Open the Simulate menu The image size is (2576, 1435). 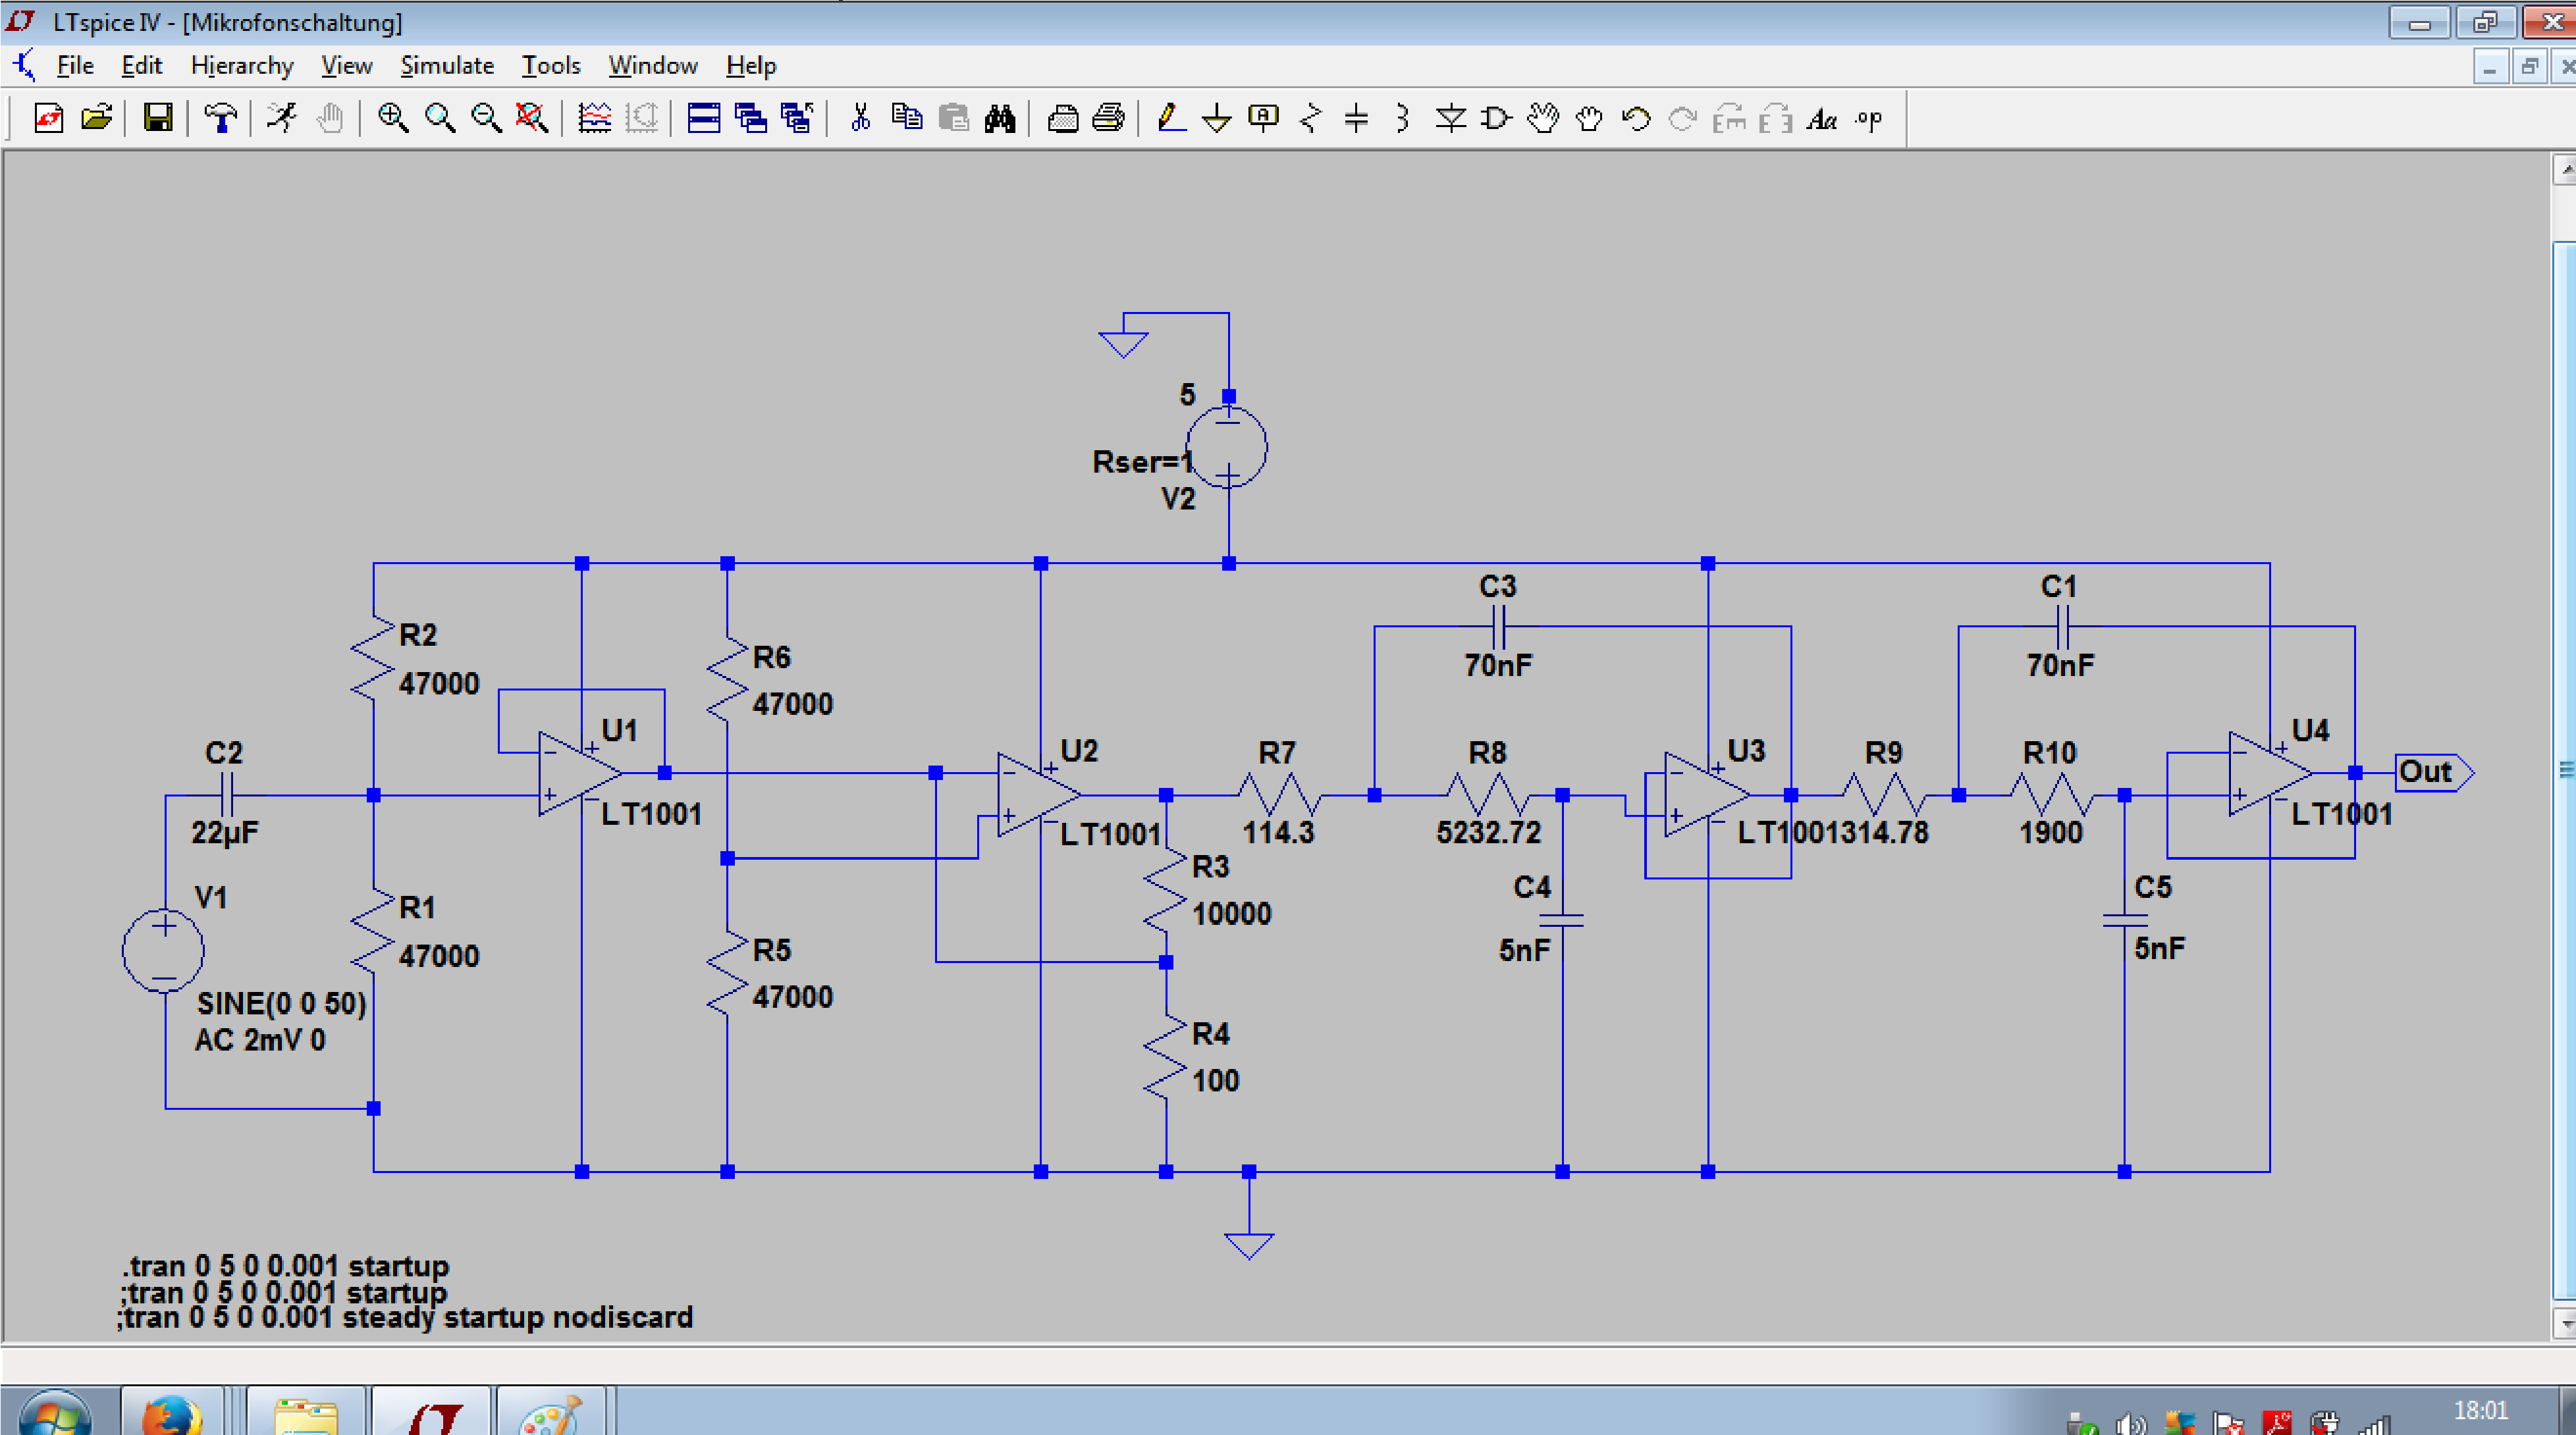click(x=447, y=66)
